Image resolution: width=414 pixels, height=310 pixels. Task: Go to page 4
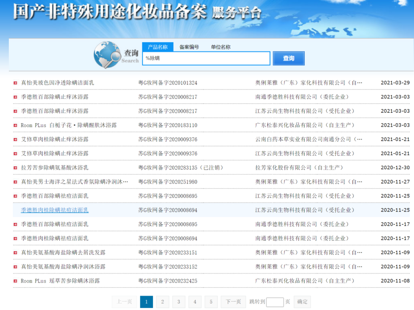[195, 302]
